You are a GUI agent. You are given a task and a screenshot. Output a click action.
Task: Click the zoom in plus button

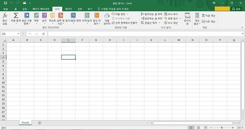[x=233, y=128]
